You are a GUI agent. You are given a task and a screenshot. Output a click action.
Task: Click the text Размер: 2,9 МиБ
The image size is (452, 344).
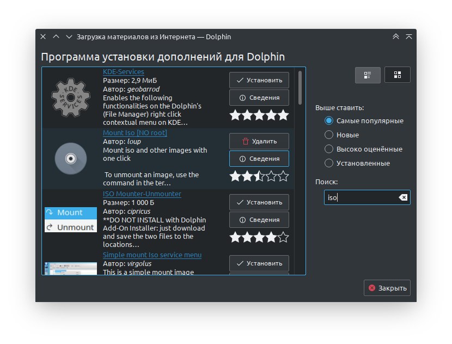pyautogui.click(x=130, y=81)
